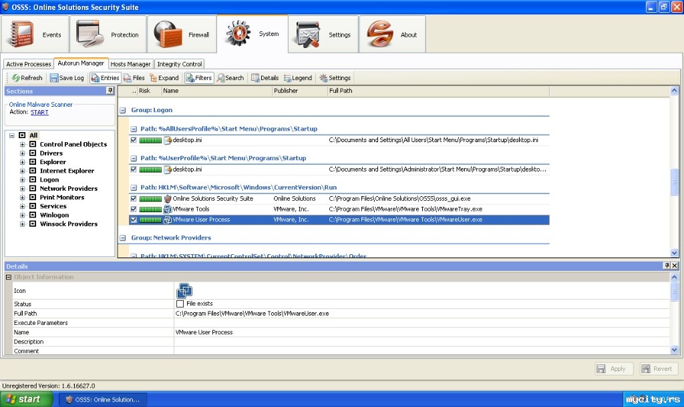684x407 pixels.
Task: Switch to the Hosts Manager tab
Action: (130, 64)
